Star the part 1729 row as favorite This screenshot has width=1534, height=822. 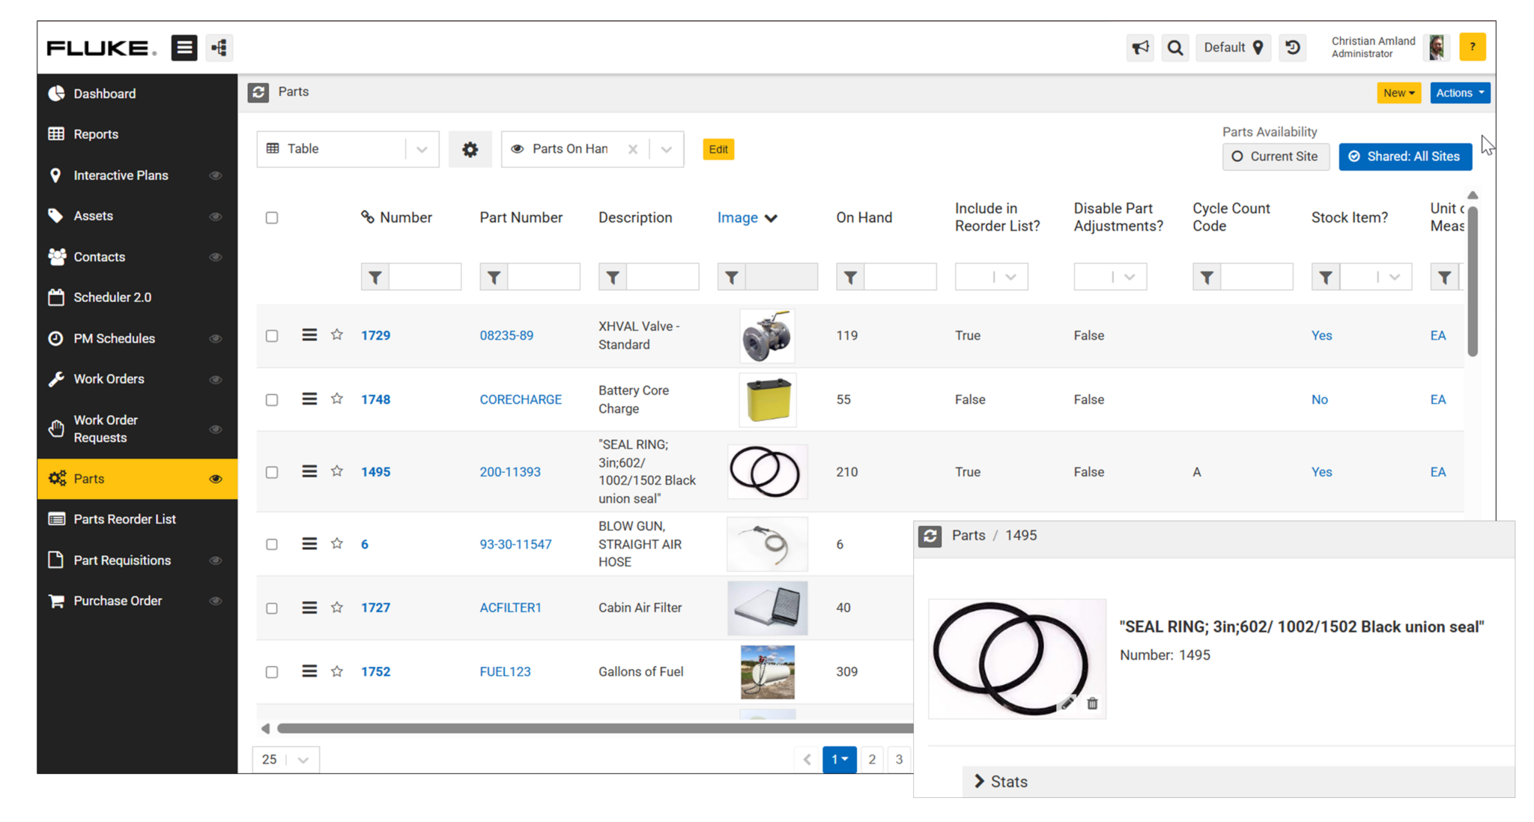click(x=336, y=335)
